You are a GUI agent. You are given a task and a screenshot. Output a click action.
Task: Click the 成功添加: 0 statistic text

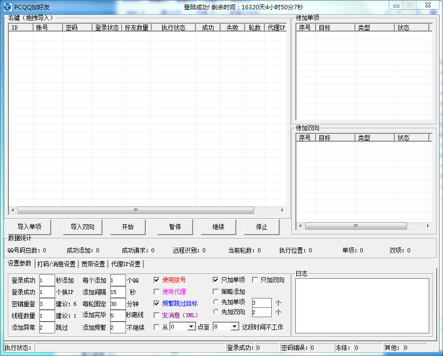pos(83,250)
